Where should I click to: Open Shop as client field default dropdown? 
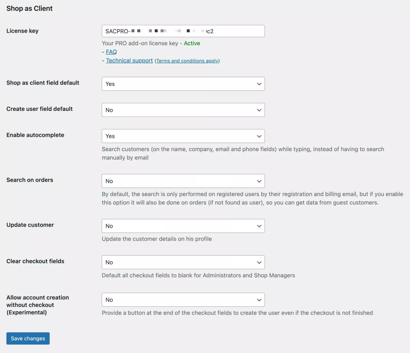click(x=183, y=84)
